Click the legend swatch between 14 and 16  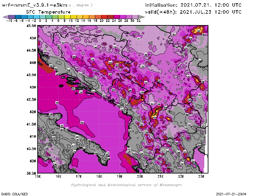86,17
